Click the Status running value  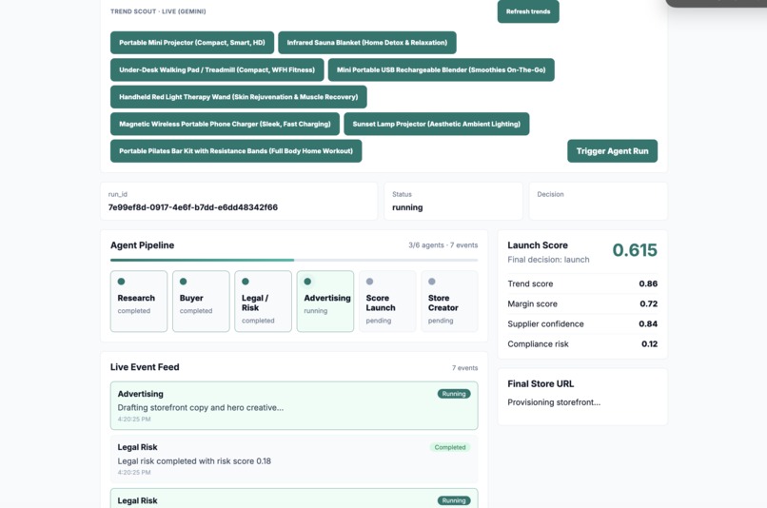pos(407,207)
